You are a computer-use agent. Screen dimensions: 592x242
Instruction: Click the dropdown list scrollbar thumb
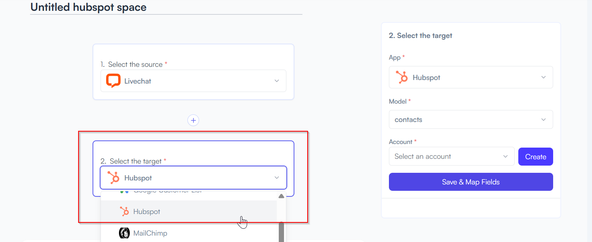282,232
